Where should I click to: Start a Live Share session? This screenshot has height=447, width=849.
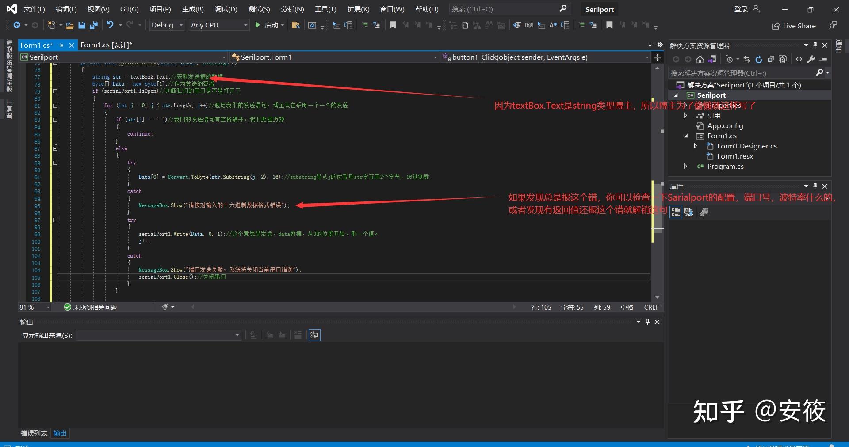[x=794, y=26]
